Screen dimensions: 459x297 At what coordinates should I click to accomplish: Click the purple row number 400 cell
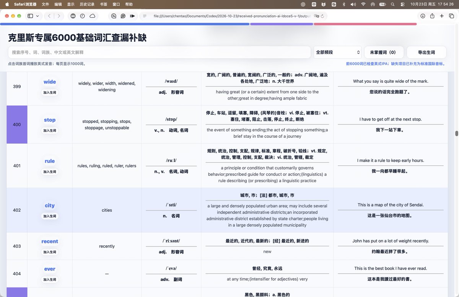[x=17, y=124]
